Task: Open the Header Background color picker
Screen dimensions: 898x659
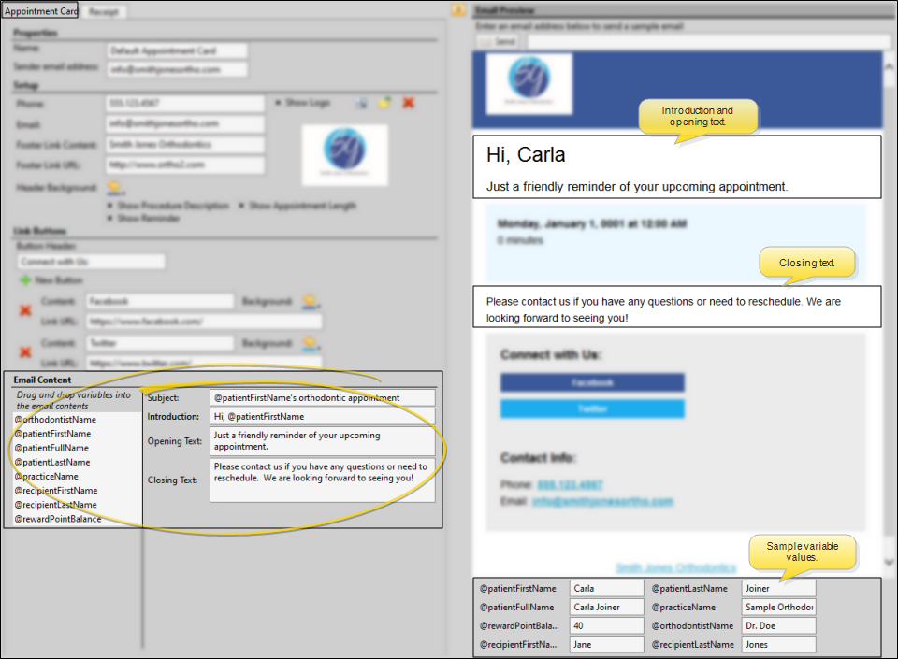Action: pyautogui.click(x=114, y=188)
